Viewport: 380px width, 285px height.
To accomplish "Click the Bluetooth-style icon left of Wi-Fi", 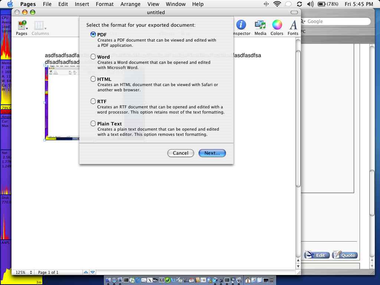I will (x=266, y=4).
